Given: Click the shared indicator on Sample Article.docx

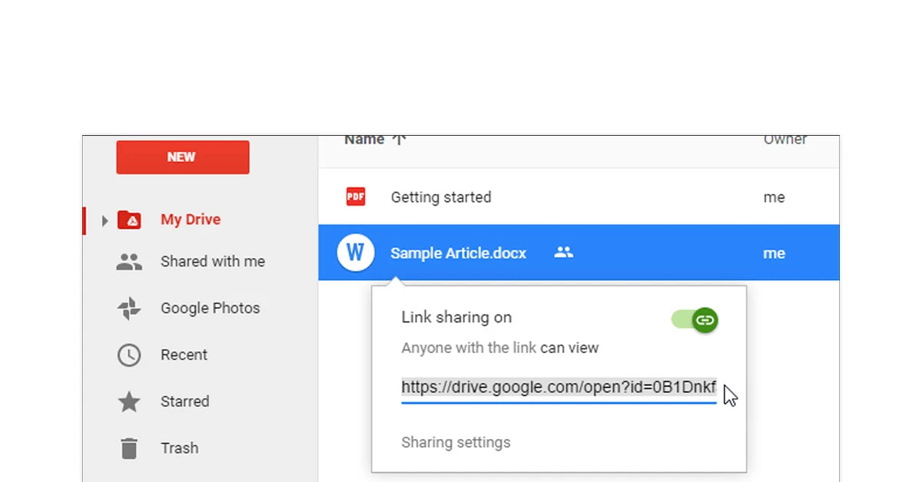Looking at the screenshot, I should tap(564, 253).
